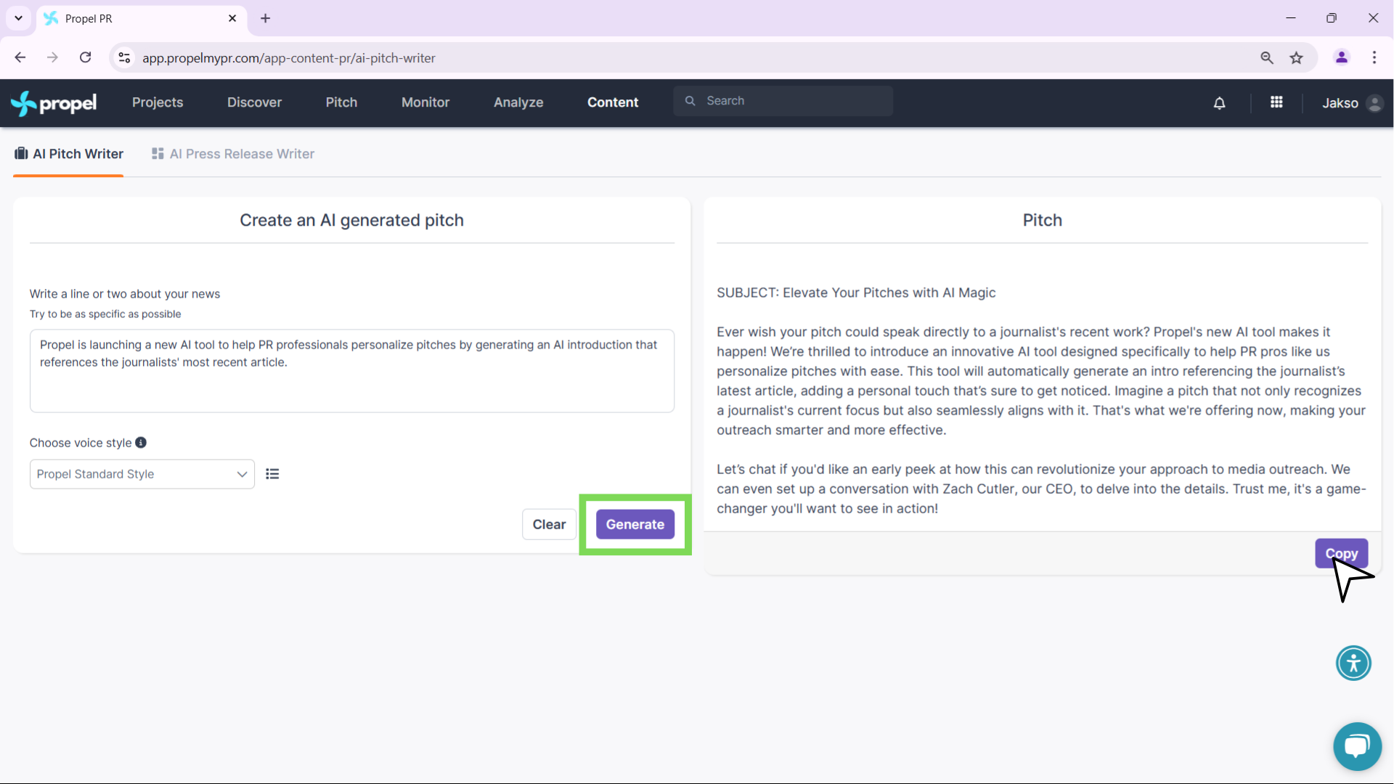1394x784 pixels.
Task: Click 'Create an AI generated pitch' heading
Action: coord(351,220)
